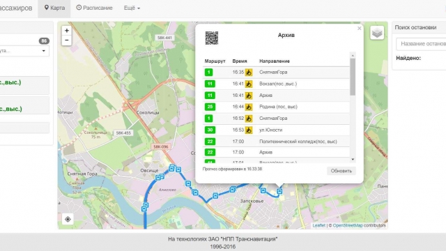Focus the stop name search field
446x251 pixels.
421,44
